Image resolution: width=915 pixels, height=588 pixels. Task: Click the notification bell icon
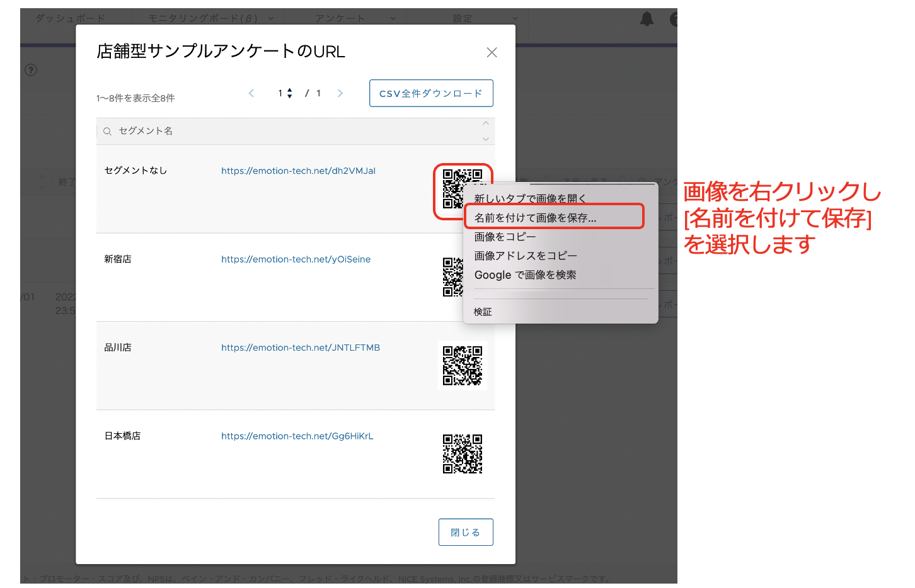coord(647,19)
